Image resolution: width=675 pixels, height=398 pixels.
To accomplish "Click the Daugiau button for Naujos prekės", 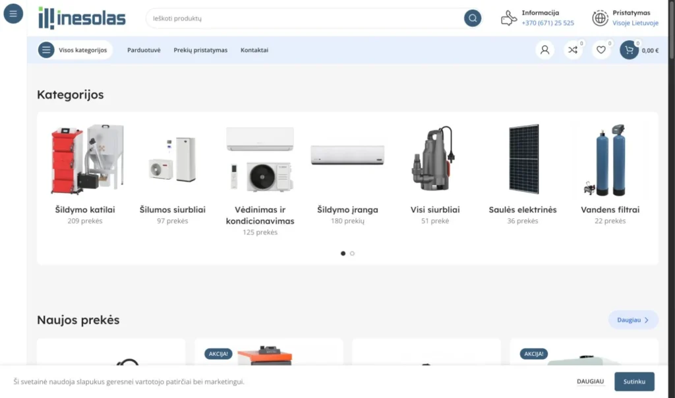I will (633, 320).
